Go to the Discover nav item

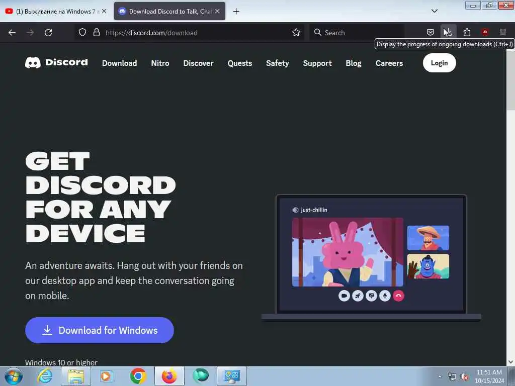coord(198,63)
